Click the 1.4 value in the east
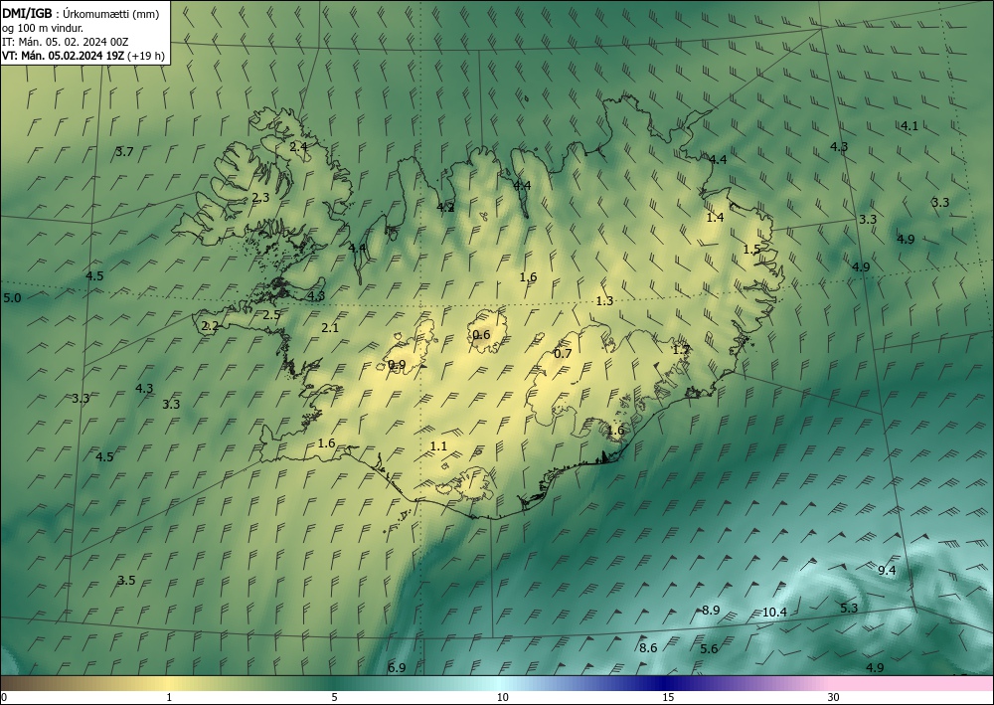The height and width of the screenshot is (705, 994). (715, 218)
